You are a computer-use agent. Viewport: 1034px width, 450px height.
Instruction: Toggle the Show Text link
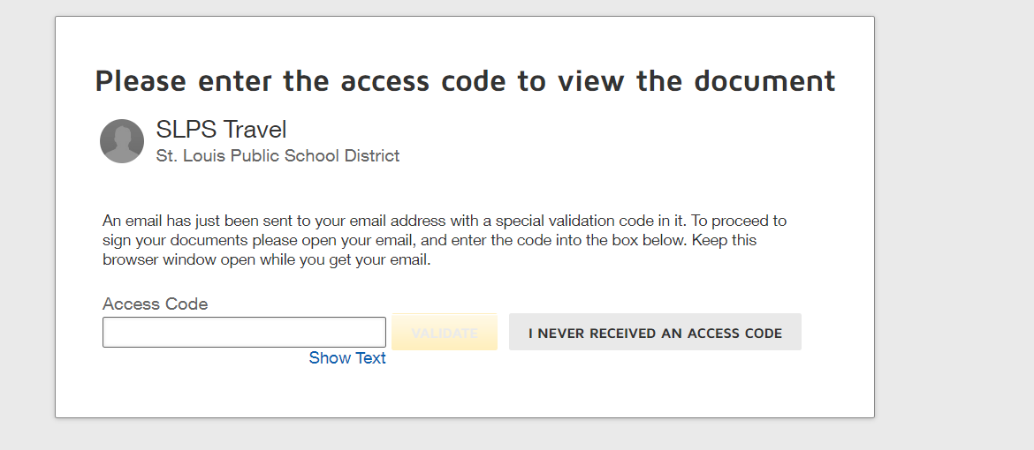click(x=347, y=358)
